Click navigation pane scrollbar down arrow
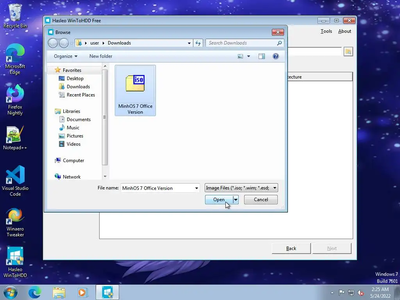This screenshot has width=400, height=300. (x=105, y=177)
